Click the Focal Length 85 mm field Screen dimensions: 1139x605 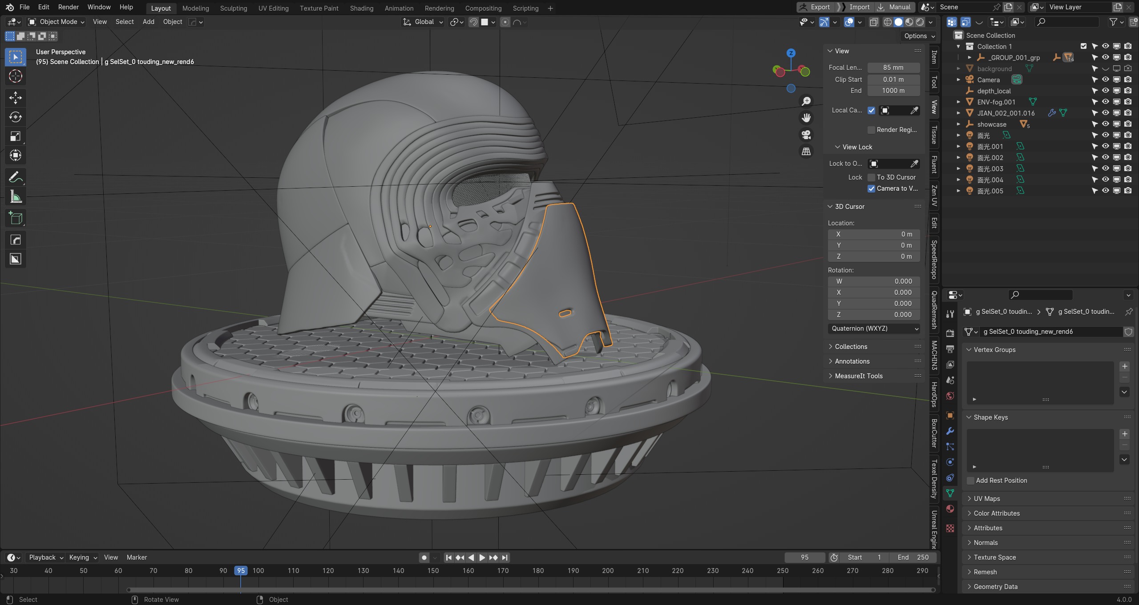(x=893, y=68)
